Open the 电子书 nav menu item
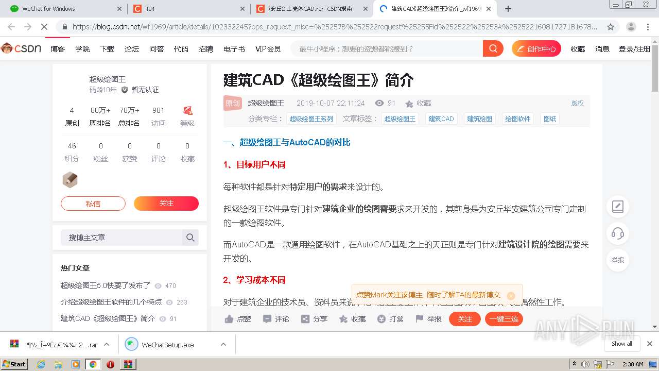 click(x=234, y=49)
